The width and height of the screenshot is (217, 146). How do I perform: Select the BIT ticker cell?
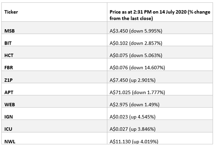[54, 40]
